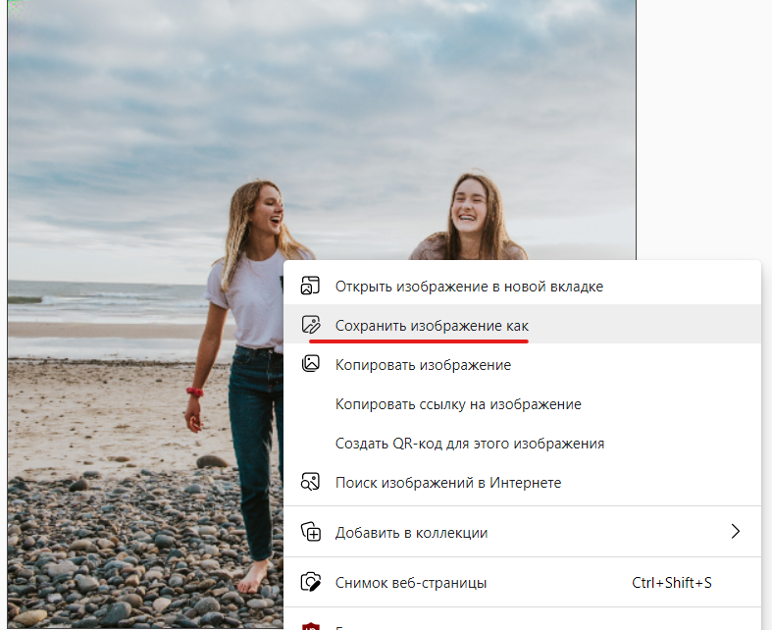Click the image search magnifier icon
This screenshot has height=630, width=772.
(310, 482)
